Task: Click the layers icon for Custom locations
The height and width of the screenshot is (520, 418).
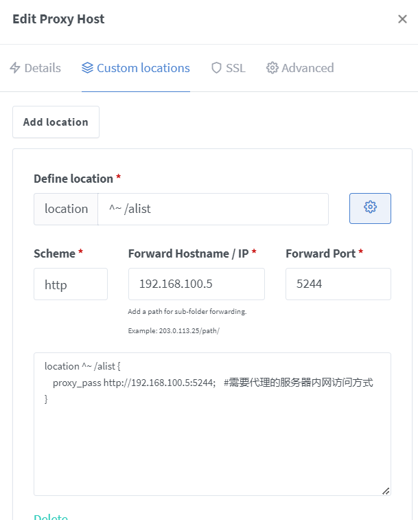Action: coord(87,68)
